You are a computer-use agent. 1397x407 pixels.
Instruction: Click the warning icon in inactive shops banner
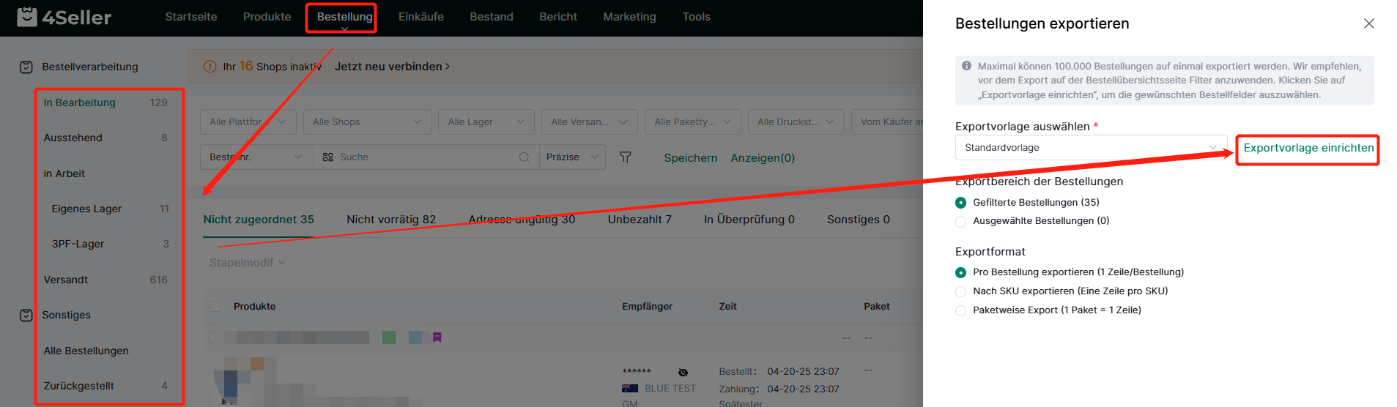coord(210,67)
